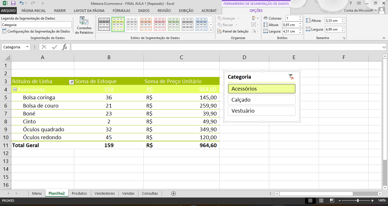
Task: Select the Bolsa de couro cell
Action: point(43,106)
